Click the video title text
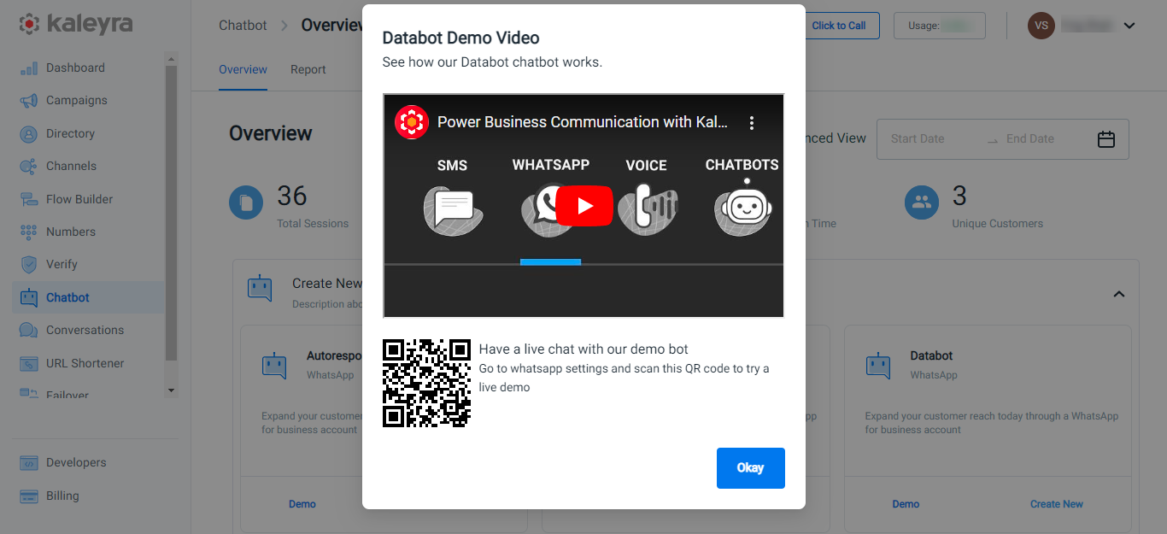Viewport: 1167px width, 534px height. [583, 122]
